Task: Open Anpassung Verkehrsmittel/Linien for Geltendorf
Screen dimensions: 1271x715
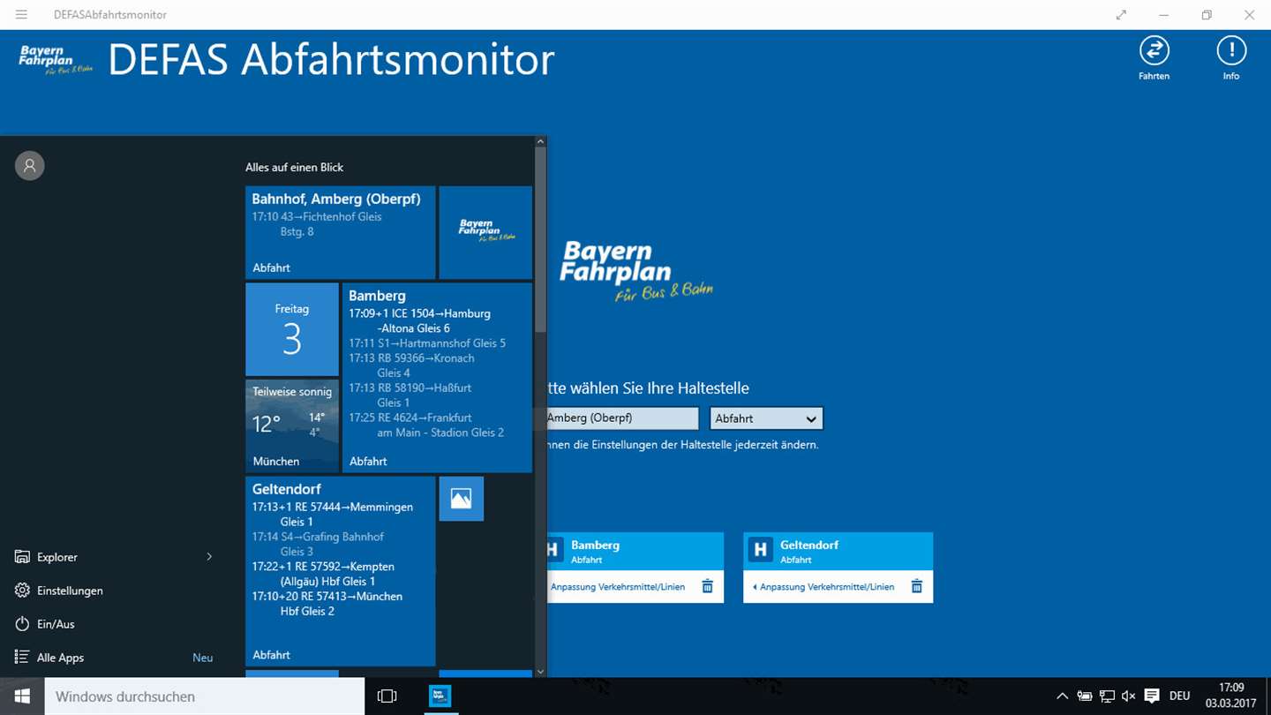Action: coord(823,587)
